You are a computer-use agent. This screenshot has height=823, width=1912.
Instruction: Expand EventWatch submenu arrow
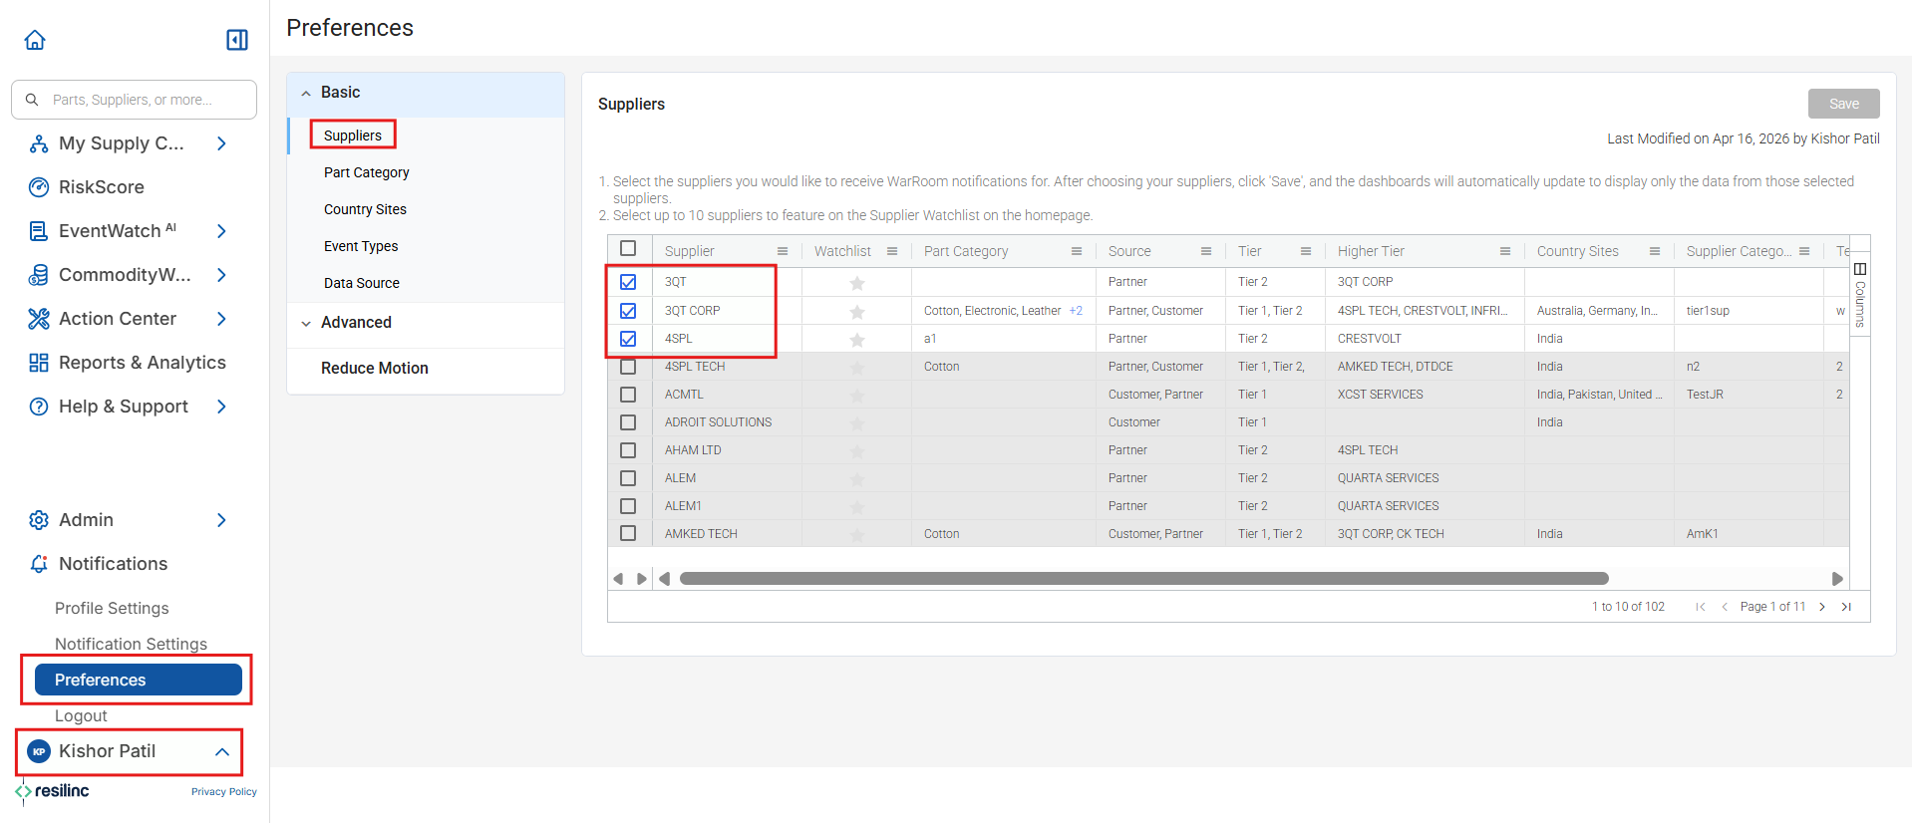click(x=221, y=231)
